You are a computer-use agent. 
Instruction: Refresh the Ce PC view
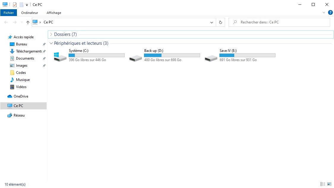pos(221,22)
